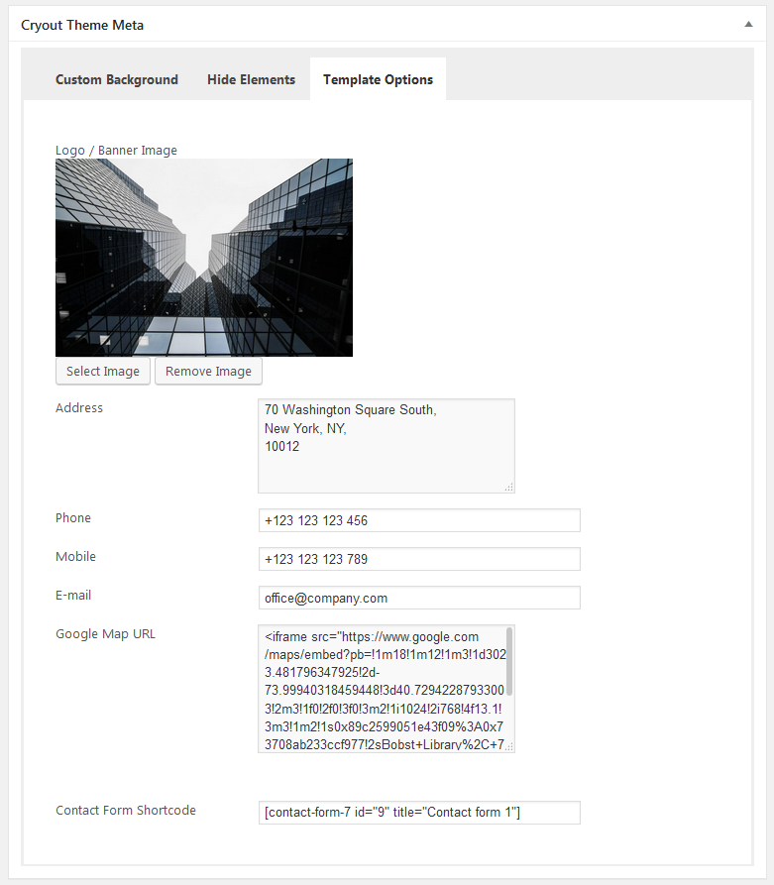The height and width of the screenshot is (885, 774).
Task: Click the Google Map URL resize handle
Action: pos(509,746)
